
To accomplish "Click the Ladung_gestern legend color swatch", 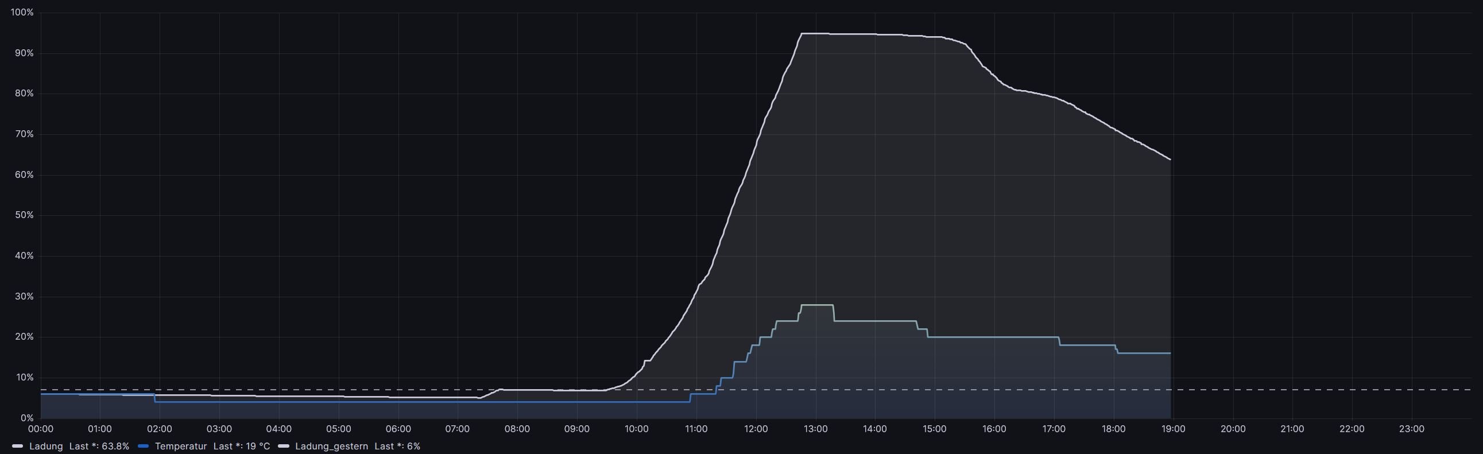I will pos(283,446).
